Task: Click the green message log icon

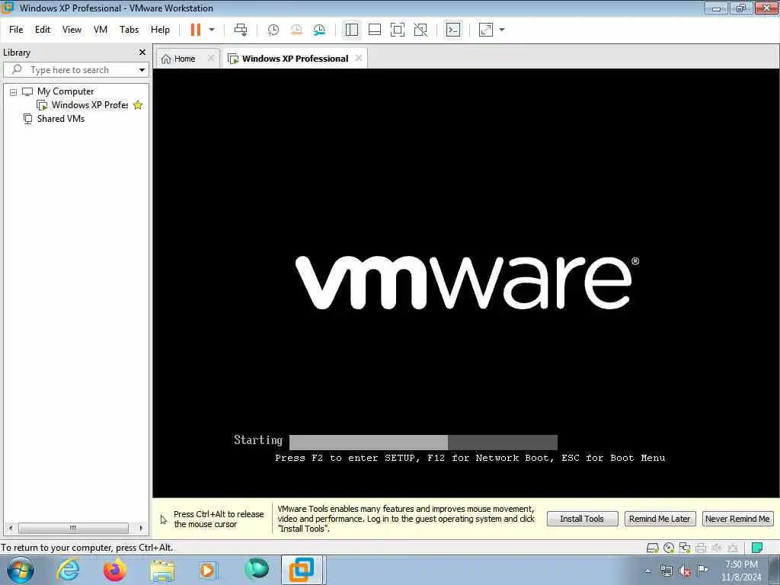Action: point(757,548)
